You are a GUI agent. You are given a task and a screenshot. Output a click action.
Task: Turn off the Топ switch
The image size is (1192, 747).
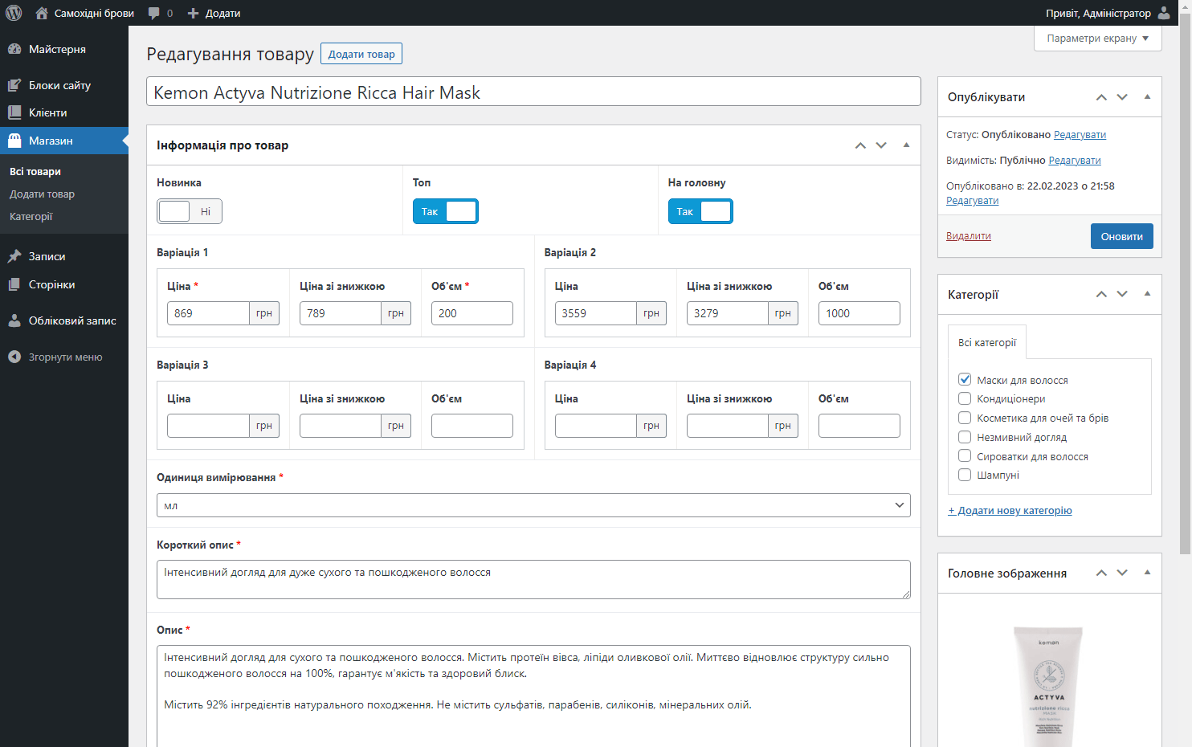(x=445, y=211)
